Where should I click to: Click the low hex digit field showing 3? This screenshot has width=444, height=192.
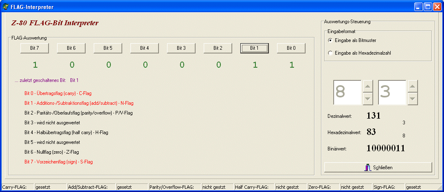pyautogui.click(x=392, y=93)
